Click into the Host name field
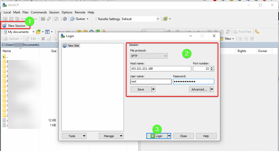Image resolution: width=279 pixels, height=151 pixels. point(160,69)
